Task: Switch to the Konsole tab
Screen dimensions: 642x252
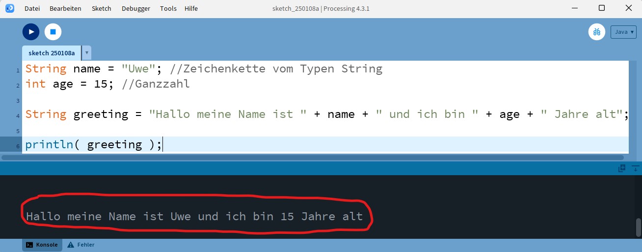Action: (42, 245)
